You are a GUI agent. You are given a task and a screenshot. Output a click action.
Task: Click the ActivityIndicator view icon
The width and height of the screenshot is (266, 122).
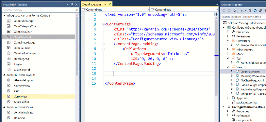[8, 112]
